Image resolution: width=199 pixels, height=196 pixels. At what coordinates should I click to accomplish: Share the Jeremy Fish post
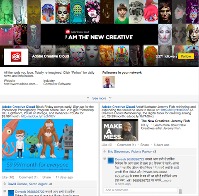(x=145, y=145)
